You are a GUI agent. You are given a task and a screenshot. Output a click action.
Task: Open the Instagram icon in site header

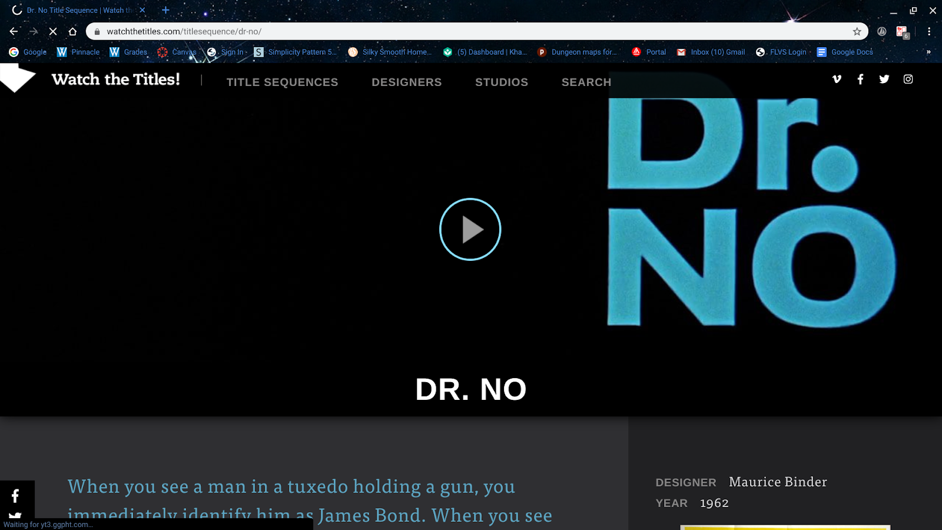coord(908,79)
